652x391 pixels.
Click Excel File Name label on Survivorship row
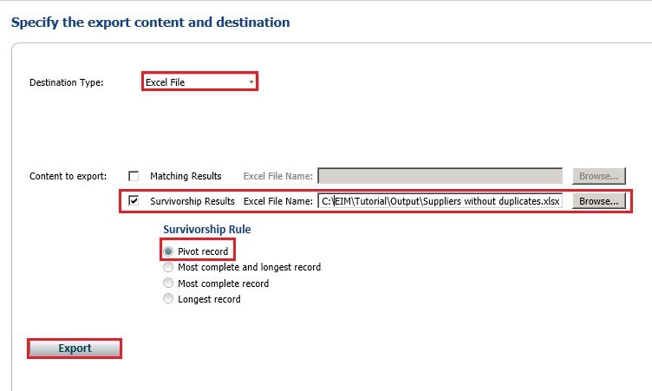pos(277,201)
